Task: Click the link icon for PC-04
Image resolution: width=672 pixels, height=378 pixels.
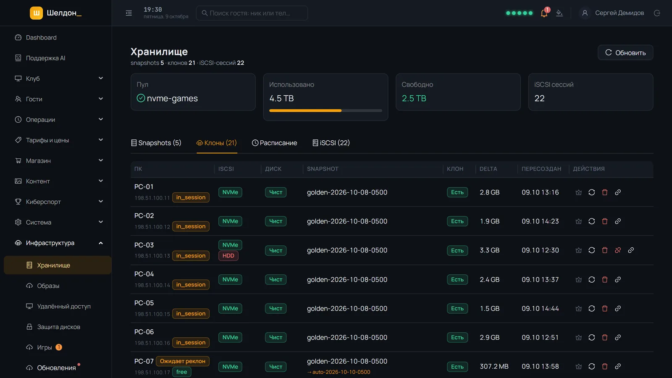Action: pyautogui.click(x=618, y=280)
